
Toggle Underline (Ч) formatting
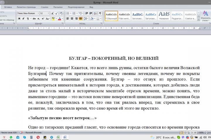point(28,19)
